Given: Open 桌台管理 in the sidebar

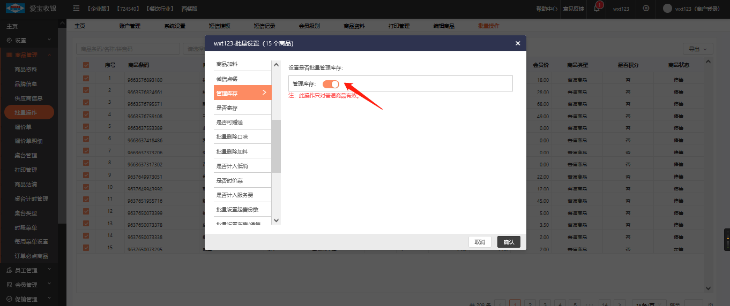Looking at the screenshot, I should click(x=26, y=156).
